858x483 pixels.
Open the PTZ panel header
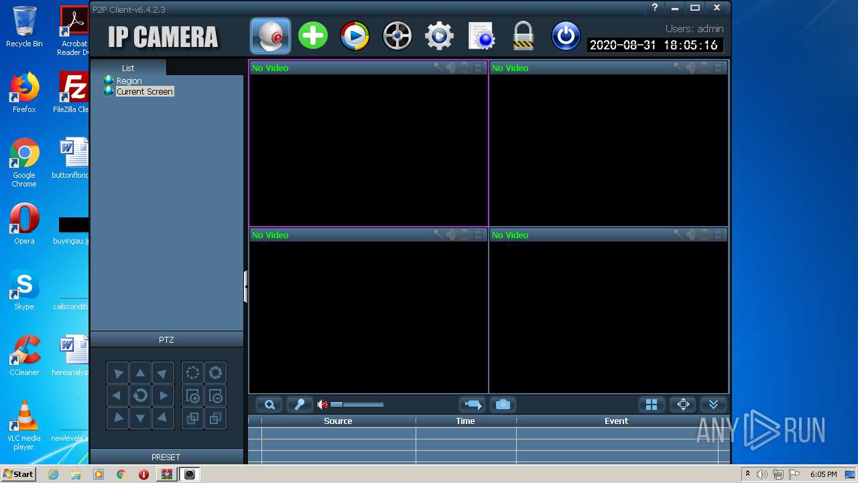click(166, 339)
